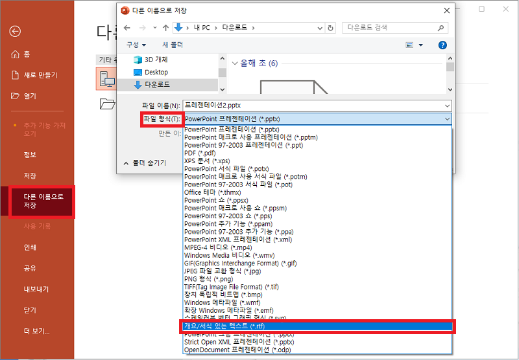
Task: Choose PowerPoint 매크로 사용 프레젠테이션 (*.pptm)
Action: click(x=251, y=137)
